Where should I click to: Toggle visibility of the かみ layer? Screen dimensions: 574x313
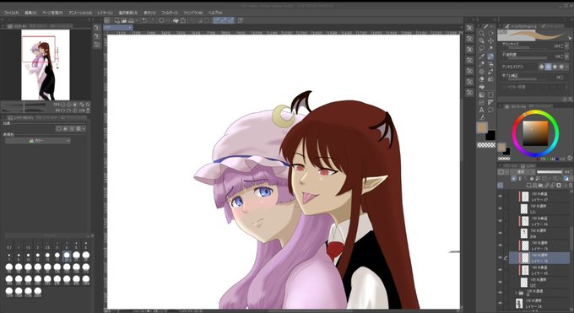tap(501, 233)
